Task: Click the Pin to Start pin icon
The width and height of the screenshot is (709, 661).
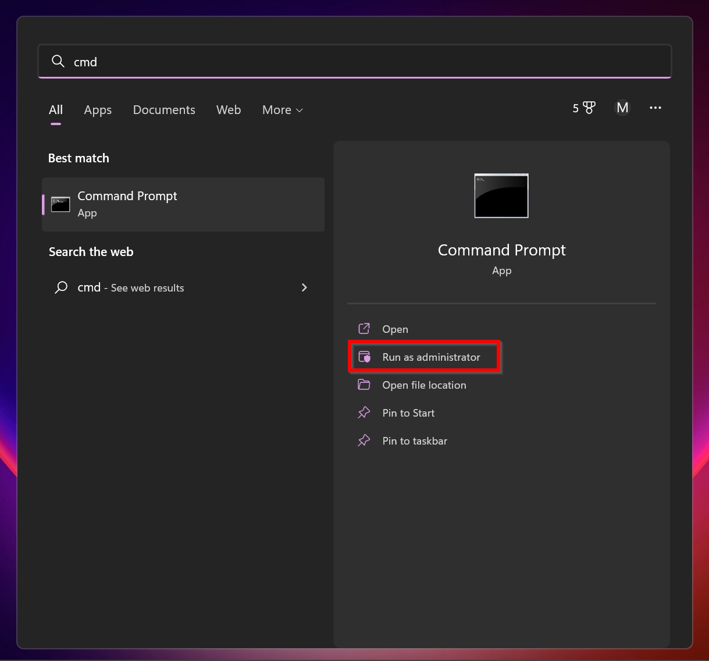Action: tap(364, 413)
